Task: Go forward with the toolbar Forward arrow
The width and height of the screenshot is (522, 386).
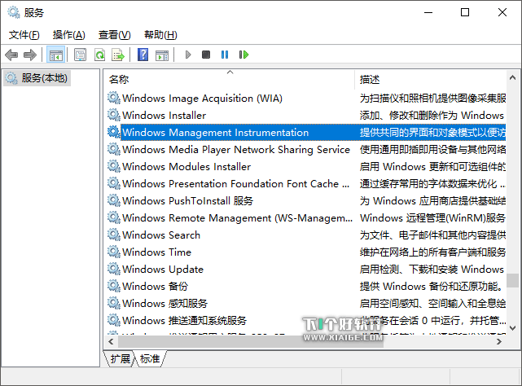Action: pos(30,55)
